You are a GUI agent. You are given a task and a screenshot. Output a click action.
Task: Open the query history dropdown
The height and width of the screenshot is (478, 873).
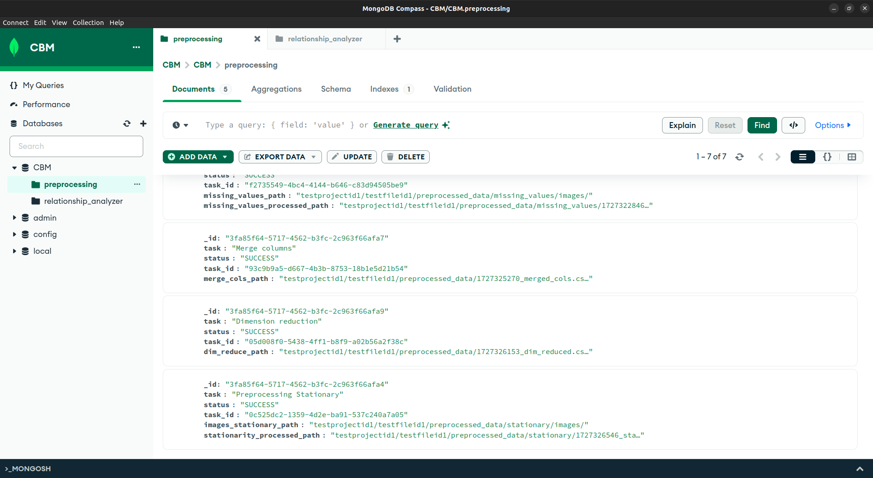181,125
